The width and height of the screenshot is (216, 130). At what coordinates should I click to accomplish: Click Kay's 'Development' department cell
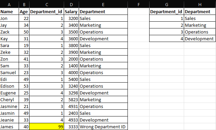(103, 39)
